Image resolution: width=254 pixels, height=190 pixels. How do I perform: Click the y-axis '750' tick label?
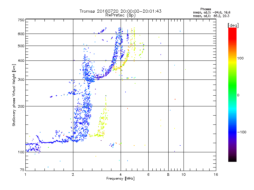pos(21,20)
